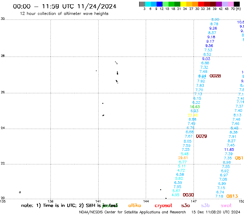Click the wave height value 8.13

(237, 115)
